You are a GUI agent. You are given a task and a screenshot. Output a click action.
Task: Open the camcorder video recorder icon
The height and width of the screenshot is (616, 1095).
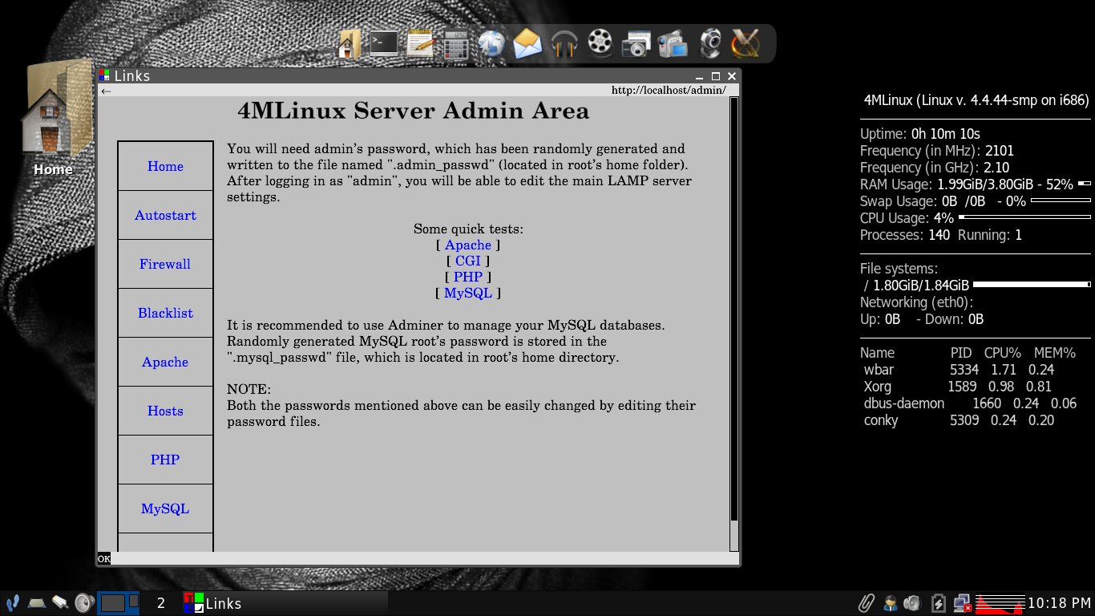673,43
